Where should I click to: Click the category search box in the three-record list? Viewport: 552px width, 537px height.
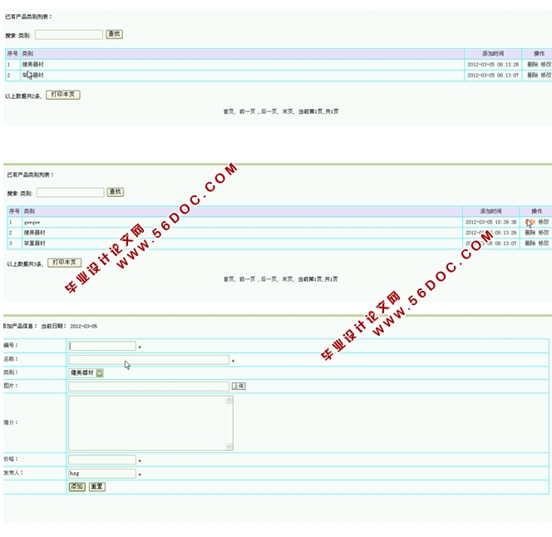click(x=70, y=192)
